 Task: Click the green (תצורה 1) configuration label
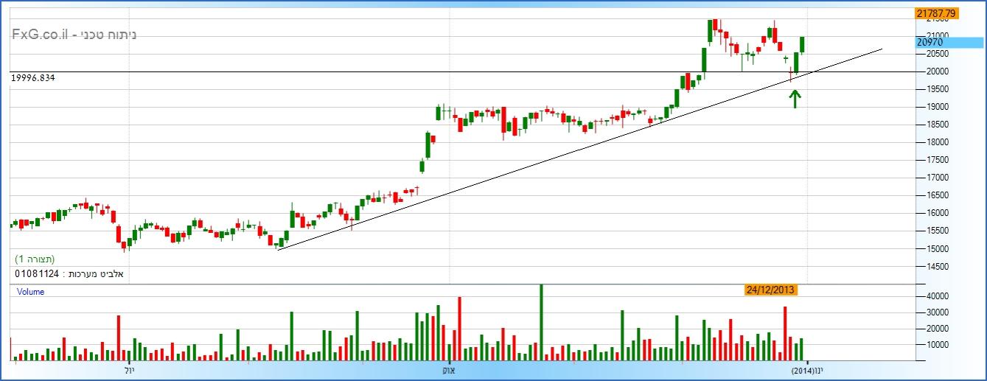(35, 259)
